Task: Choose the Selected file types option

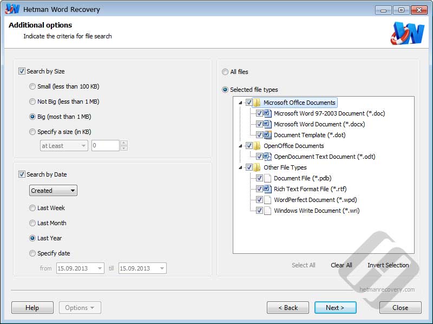Action: click(225, 90)
